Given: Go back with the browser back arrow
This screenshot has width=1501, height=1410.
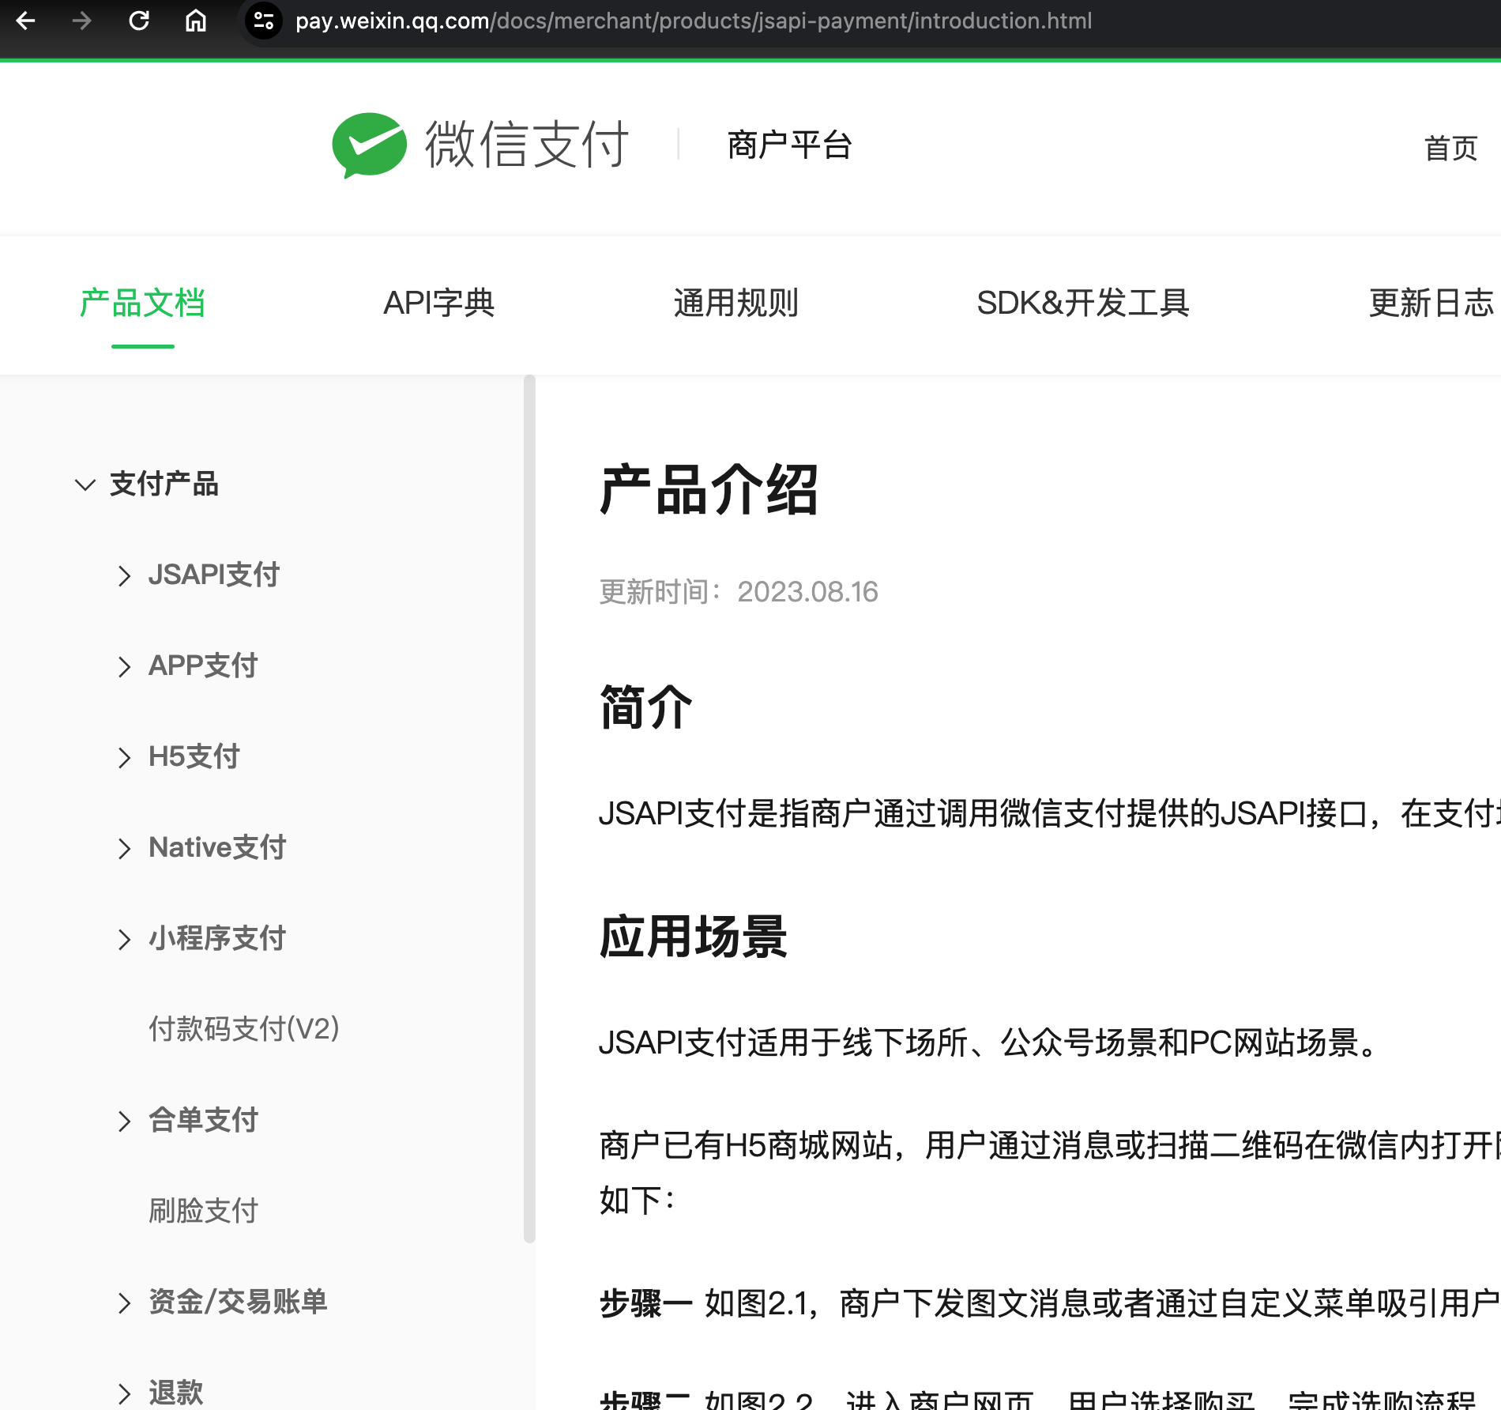Looking at the screenshot, I should pyautogui.click(x=25, y=21).
